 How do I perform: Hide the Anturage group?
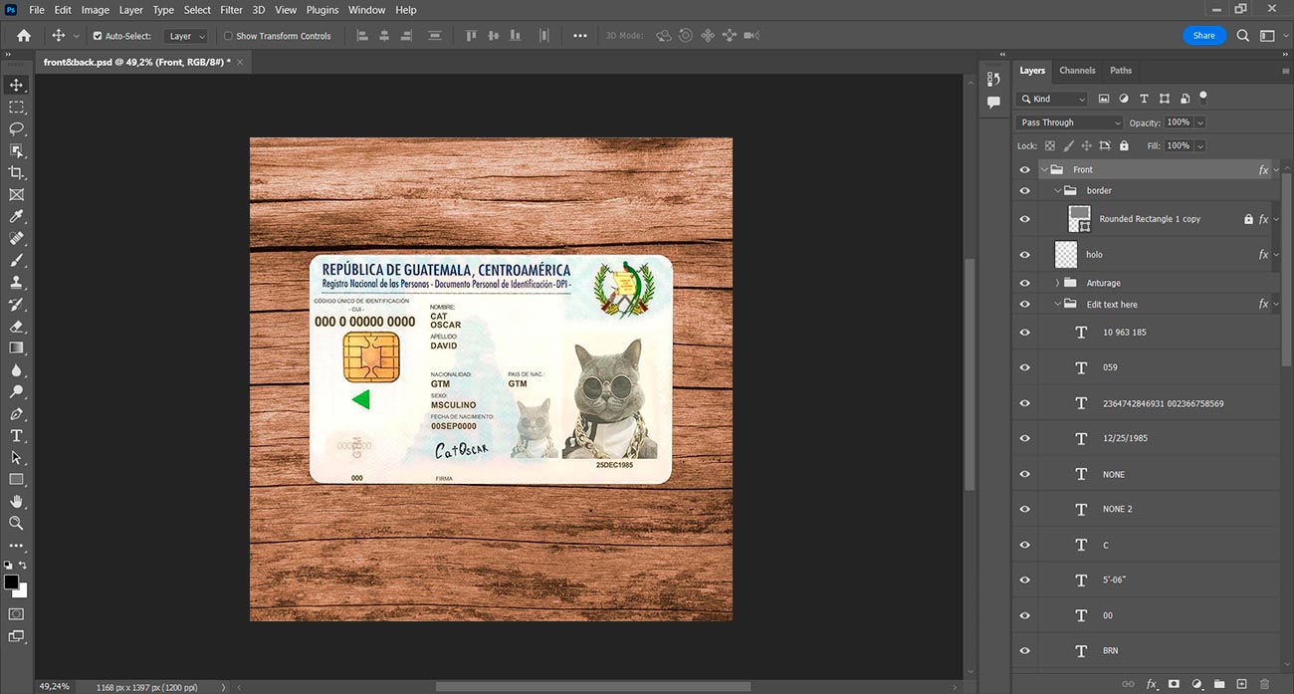coord(1025,283)
